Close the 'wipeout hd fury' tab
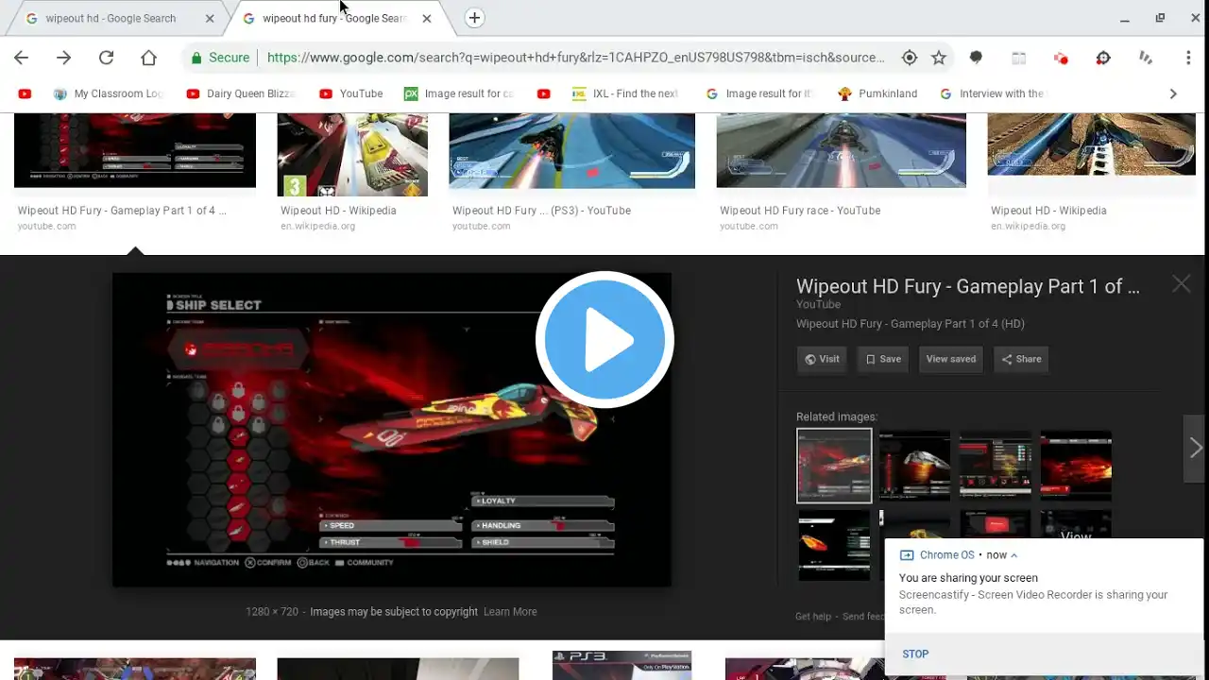This screenshot has height=680, width=1209. pyautogui.click(x=427, y=18)
